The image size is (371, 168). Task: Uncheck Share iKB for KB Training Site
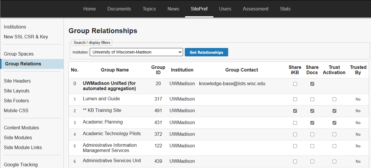pos(295,111)
